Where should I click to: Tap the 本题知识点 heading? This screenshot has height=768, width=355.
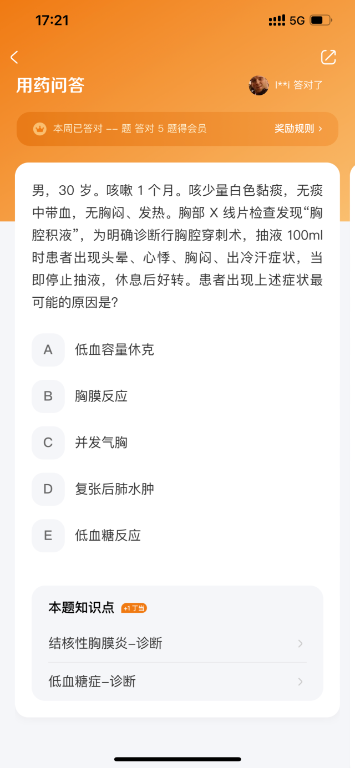coord(83,608)
